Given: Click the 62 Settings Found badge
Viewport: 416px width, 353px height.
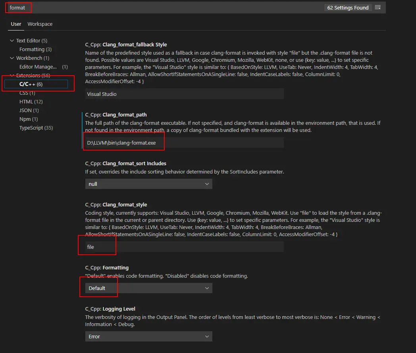Looking at the screenshot, I should 348,8.
